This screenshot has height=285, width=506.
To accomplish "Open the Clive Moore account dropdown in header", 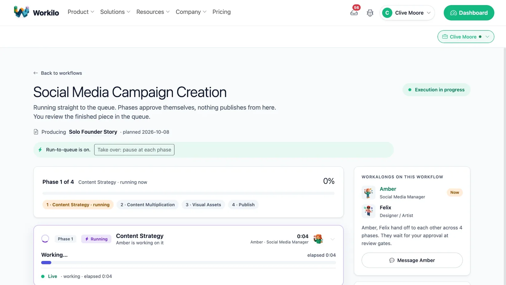I will coord(407,13).
